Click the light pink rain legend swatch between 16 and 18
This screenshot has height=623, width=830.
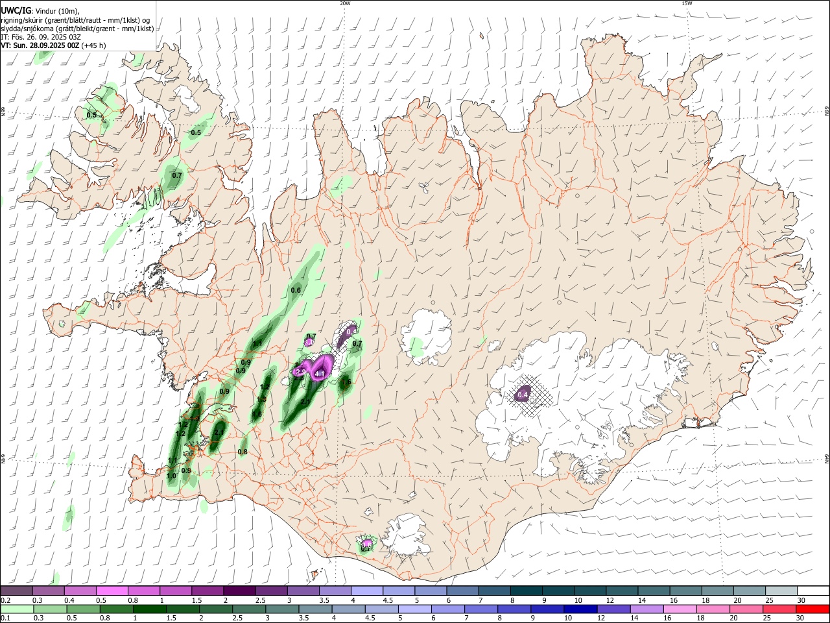680,609
